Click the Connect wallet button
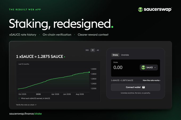The height and width of the screenshot is (120, 181). click(135, 87)
